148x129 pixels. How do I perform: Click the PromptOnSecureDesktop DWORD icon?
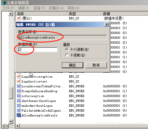19,91
